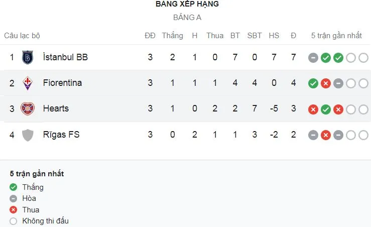Click the Fiorentina club crest
Image resolution: width=371 pixels, height=227 pixels.
[27, 83]
